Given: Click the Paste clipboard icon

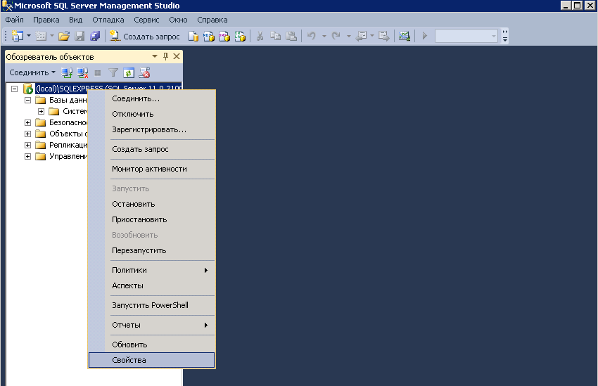Looking at the screenshot, I should [291, 36].
